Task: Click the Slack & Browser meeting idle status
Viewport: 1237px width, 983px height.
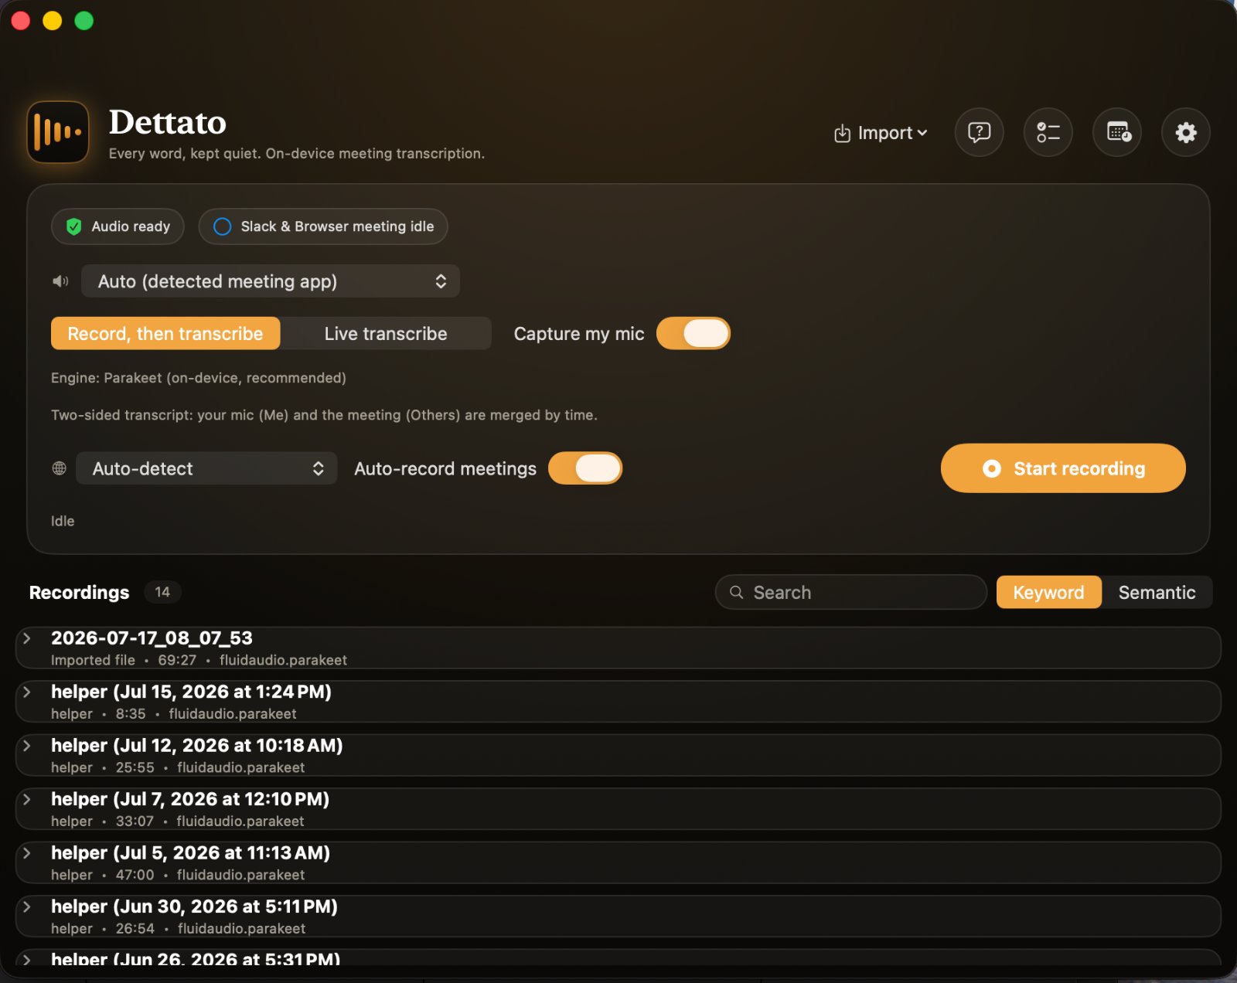Action: coord(323,226)
